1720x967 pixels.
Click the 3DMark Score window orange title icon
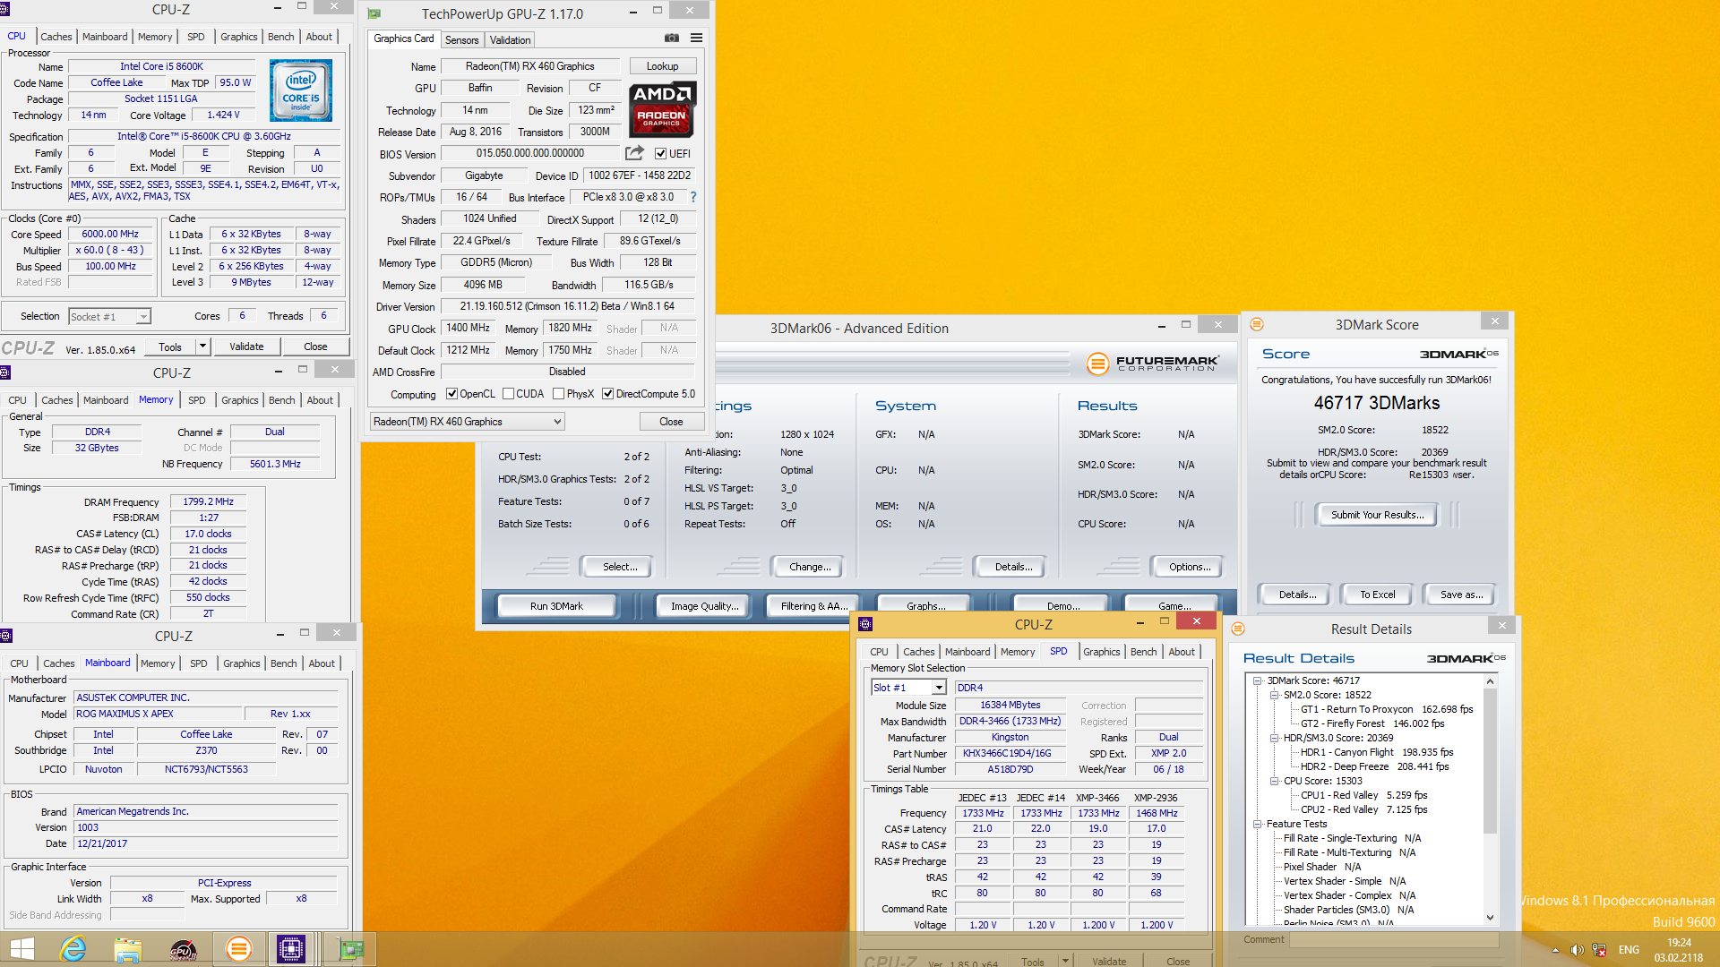click(x=1257, y=324)
